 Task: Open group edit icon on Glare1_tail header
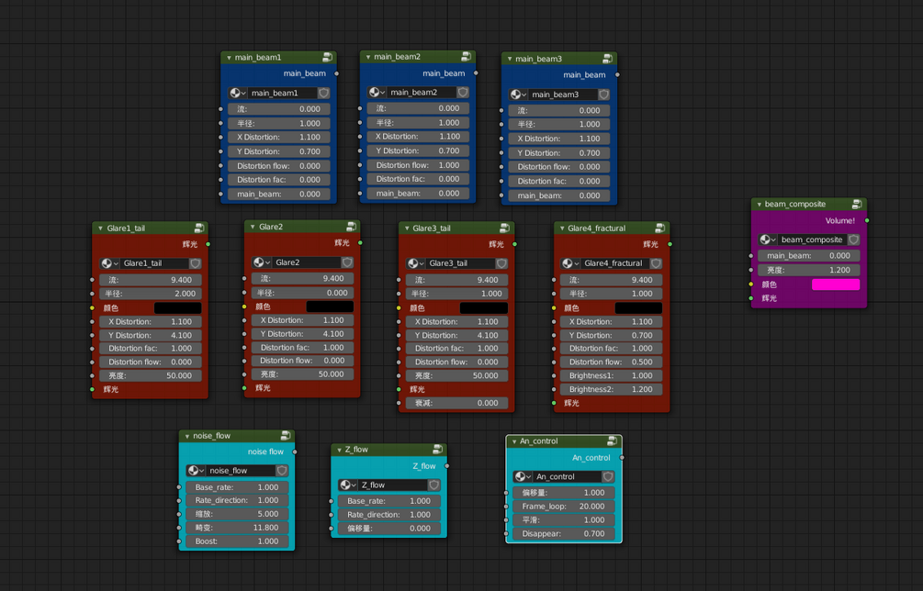(x=199, y=229)
